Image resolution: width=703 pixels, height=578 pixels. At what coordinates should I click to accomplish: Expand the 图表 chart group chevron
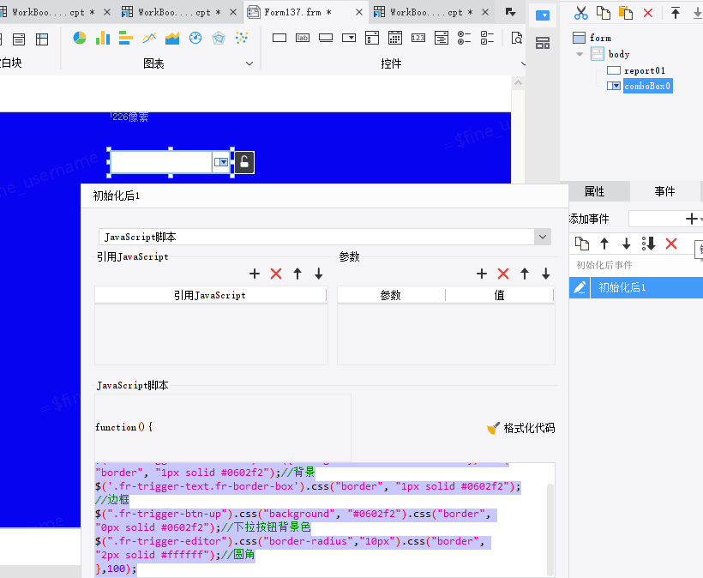pyautogui.click(x=249, y=63)
